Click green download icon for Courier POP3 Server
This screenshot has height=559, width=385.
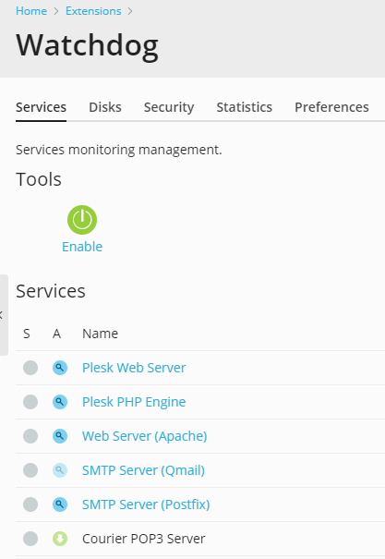click(60, 539)
